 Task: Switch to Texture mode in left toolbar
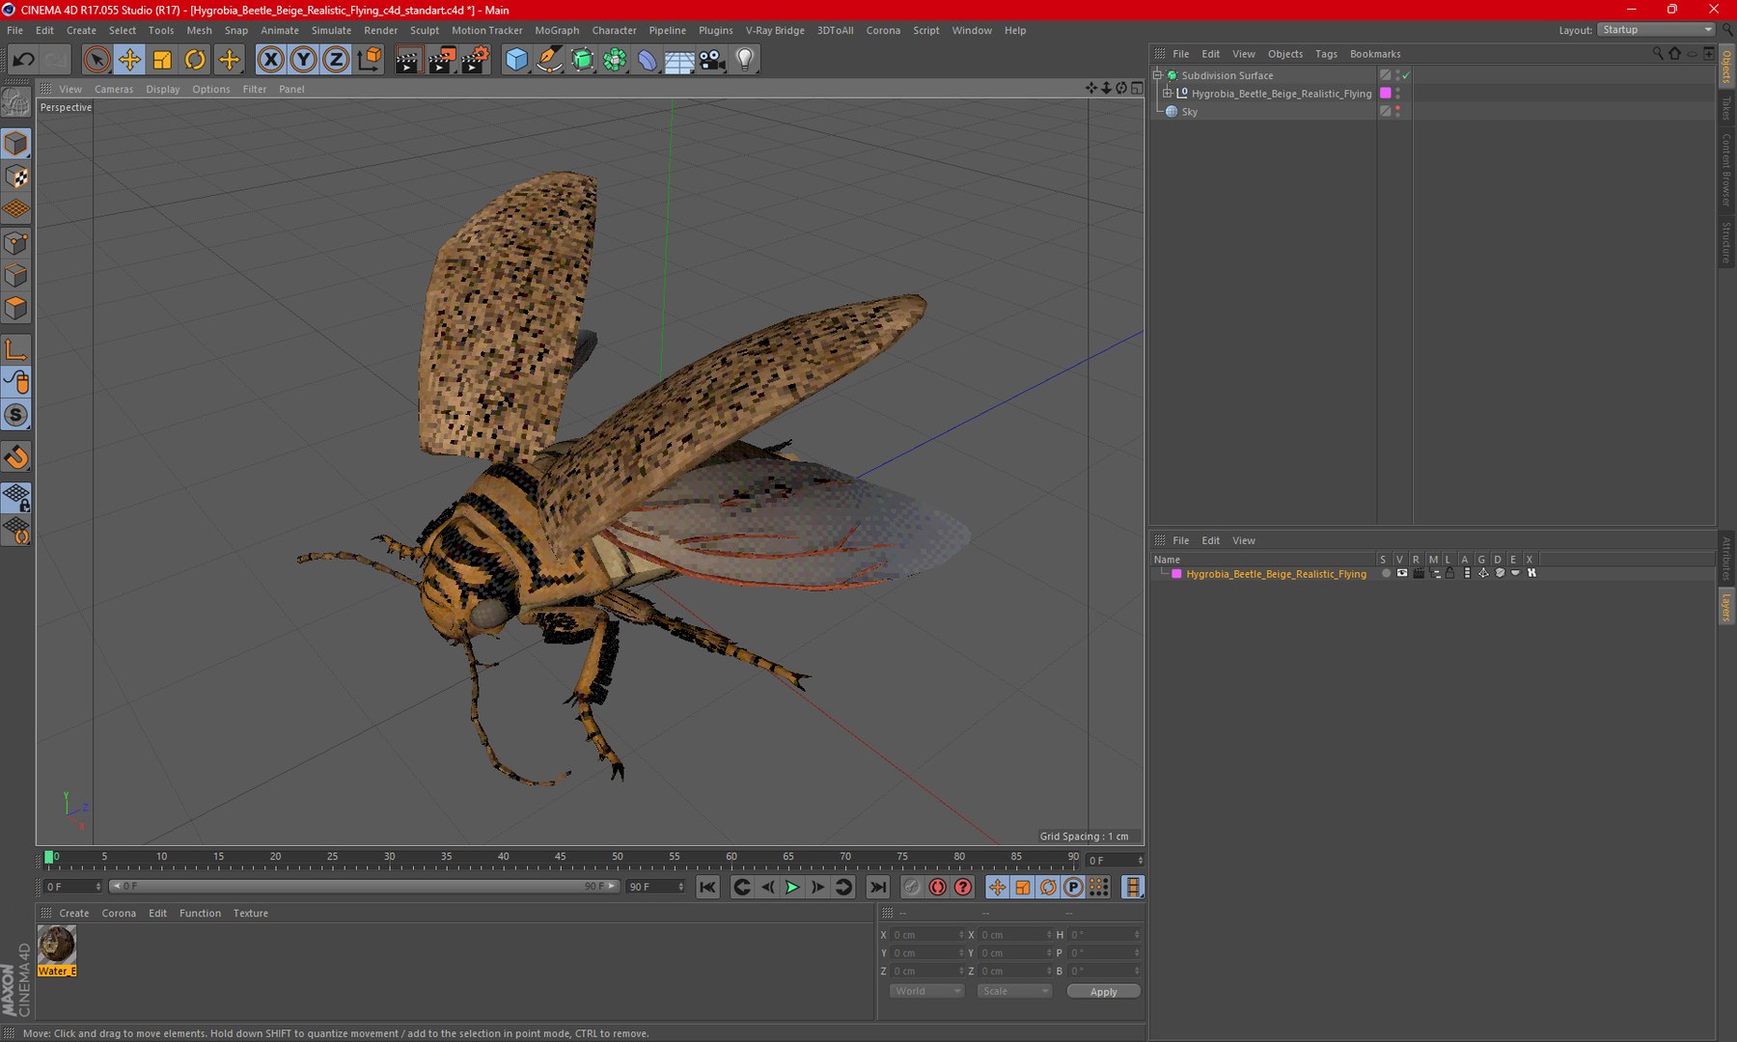(16, 177)
